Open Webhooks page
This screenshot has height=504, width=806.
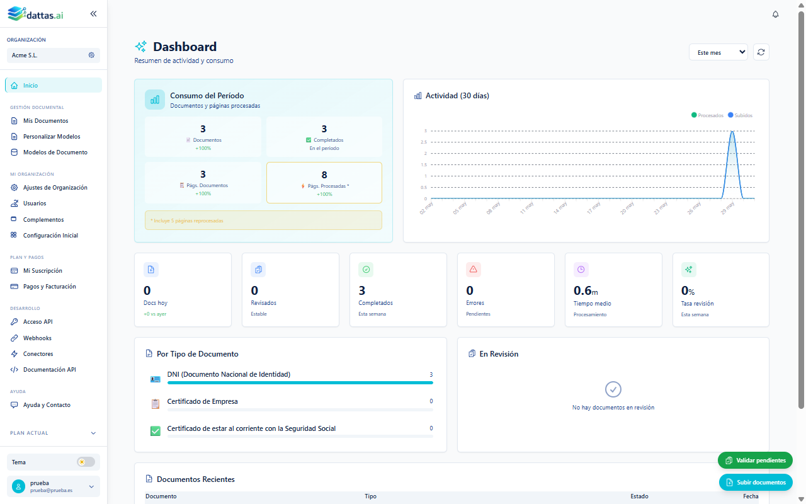coord(54,338)
